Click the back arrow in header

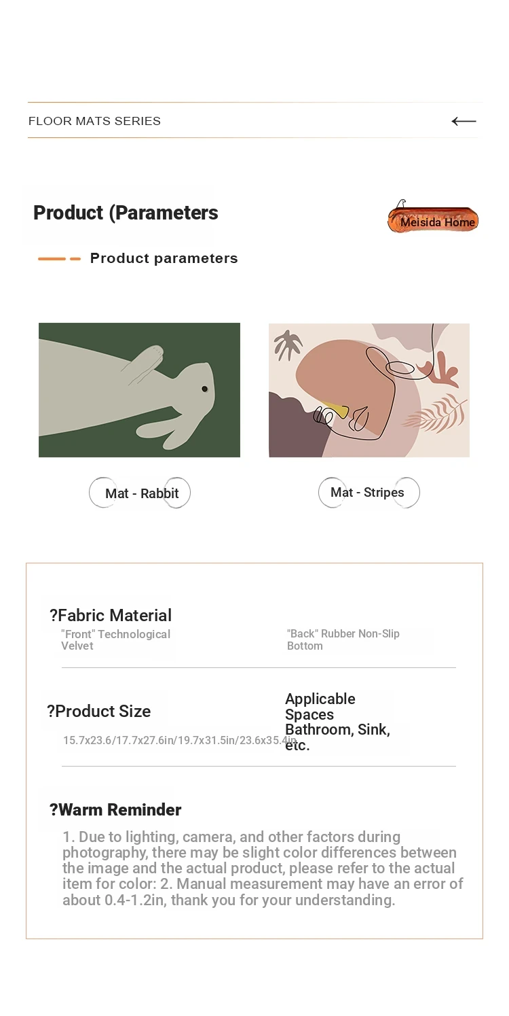464,121
